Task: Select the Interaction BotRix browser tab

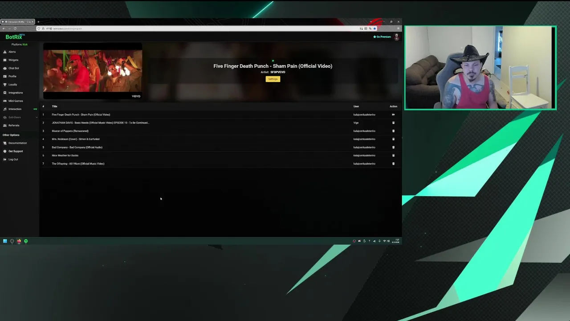Action: point(18,22)
